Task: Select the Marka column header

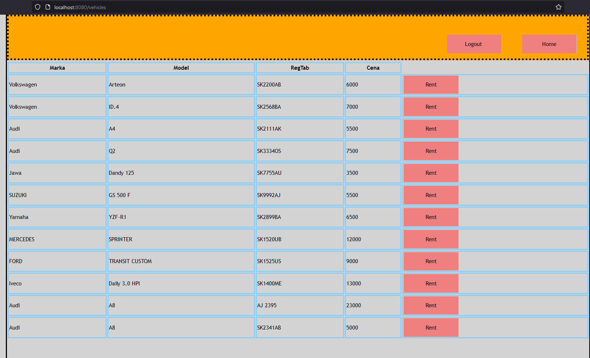Action: (57, 68)
